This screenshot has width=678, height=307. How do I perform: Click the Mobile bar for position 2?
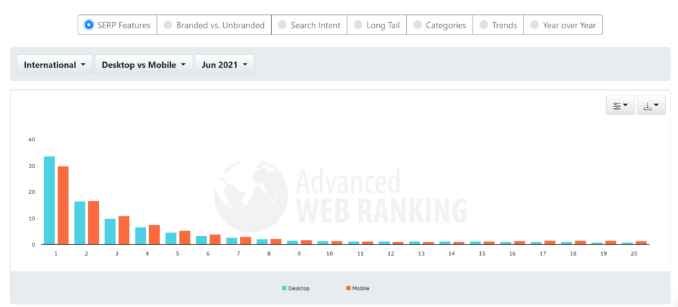click(x=94, y=222)
